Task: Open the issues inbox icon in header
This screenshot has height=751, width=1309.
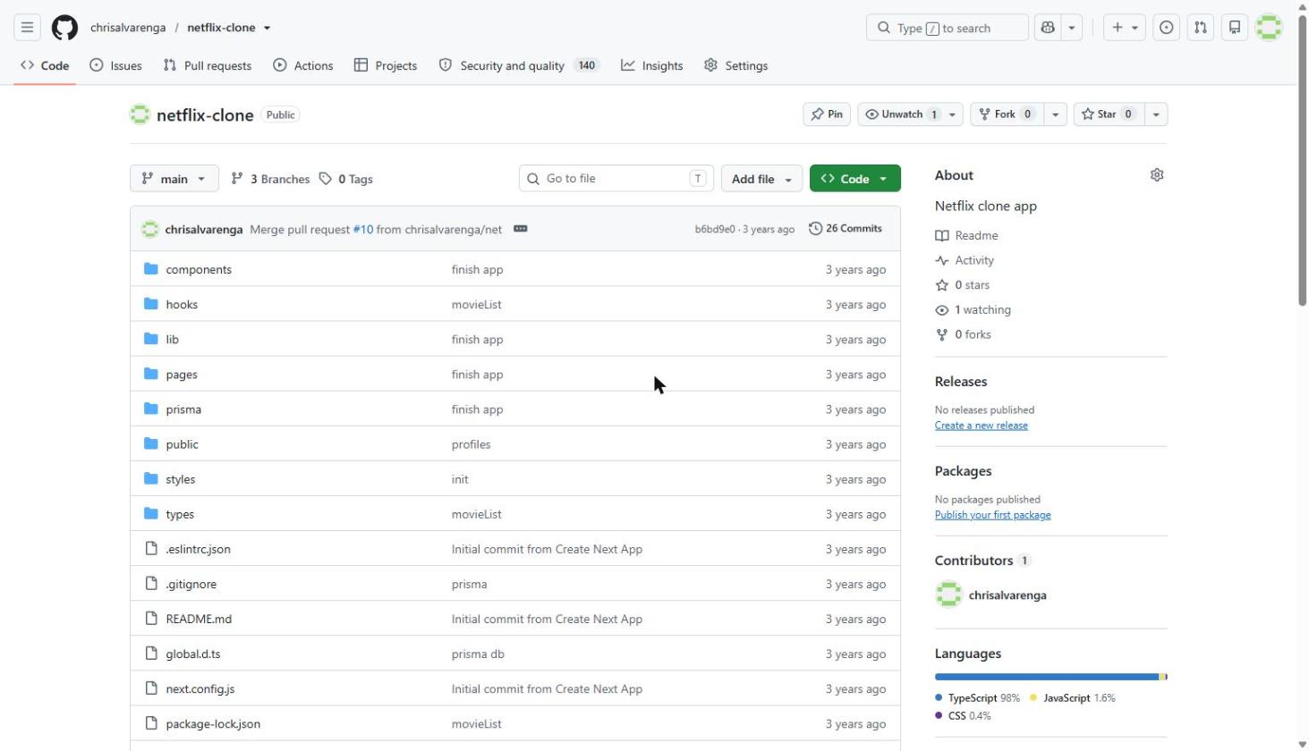Action: click(1167, 28)
